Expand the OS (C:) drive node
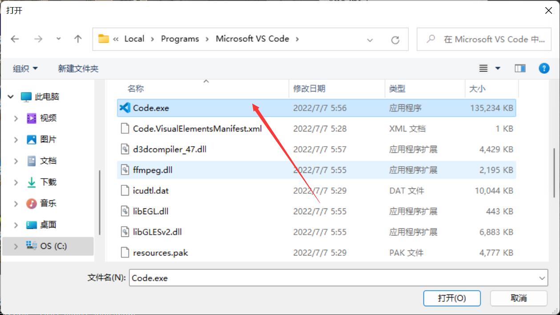This screenshot has height=315, width=560. tap(16, 246)
